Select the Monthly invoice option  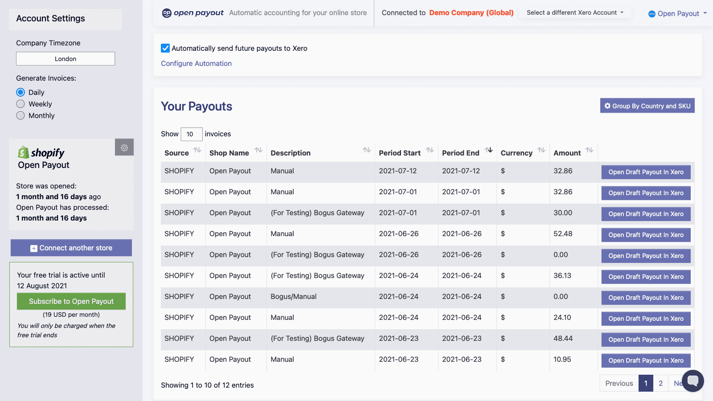[x=20, y=115]
